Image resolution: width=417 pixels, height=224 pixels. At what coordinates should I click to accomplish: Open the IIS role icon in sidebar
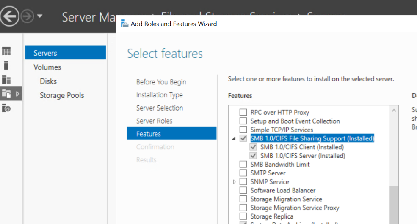(6, 108)
